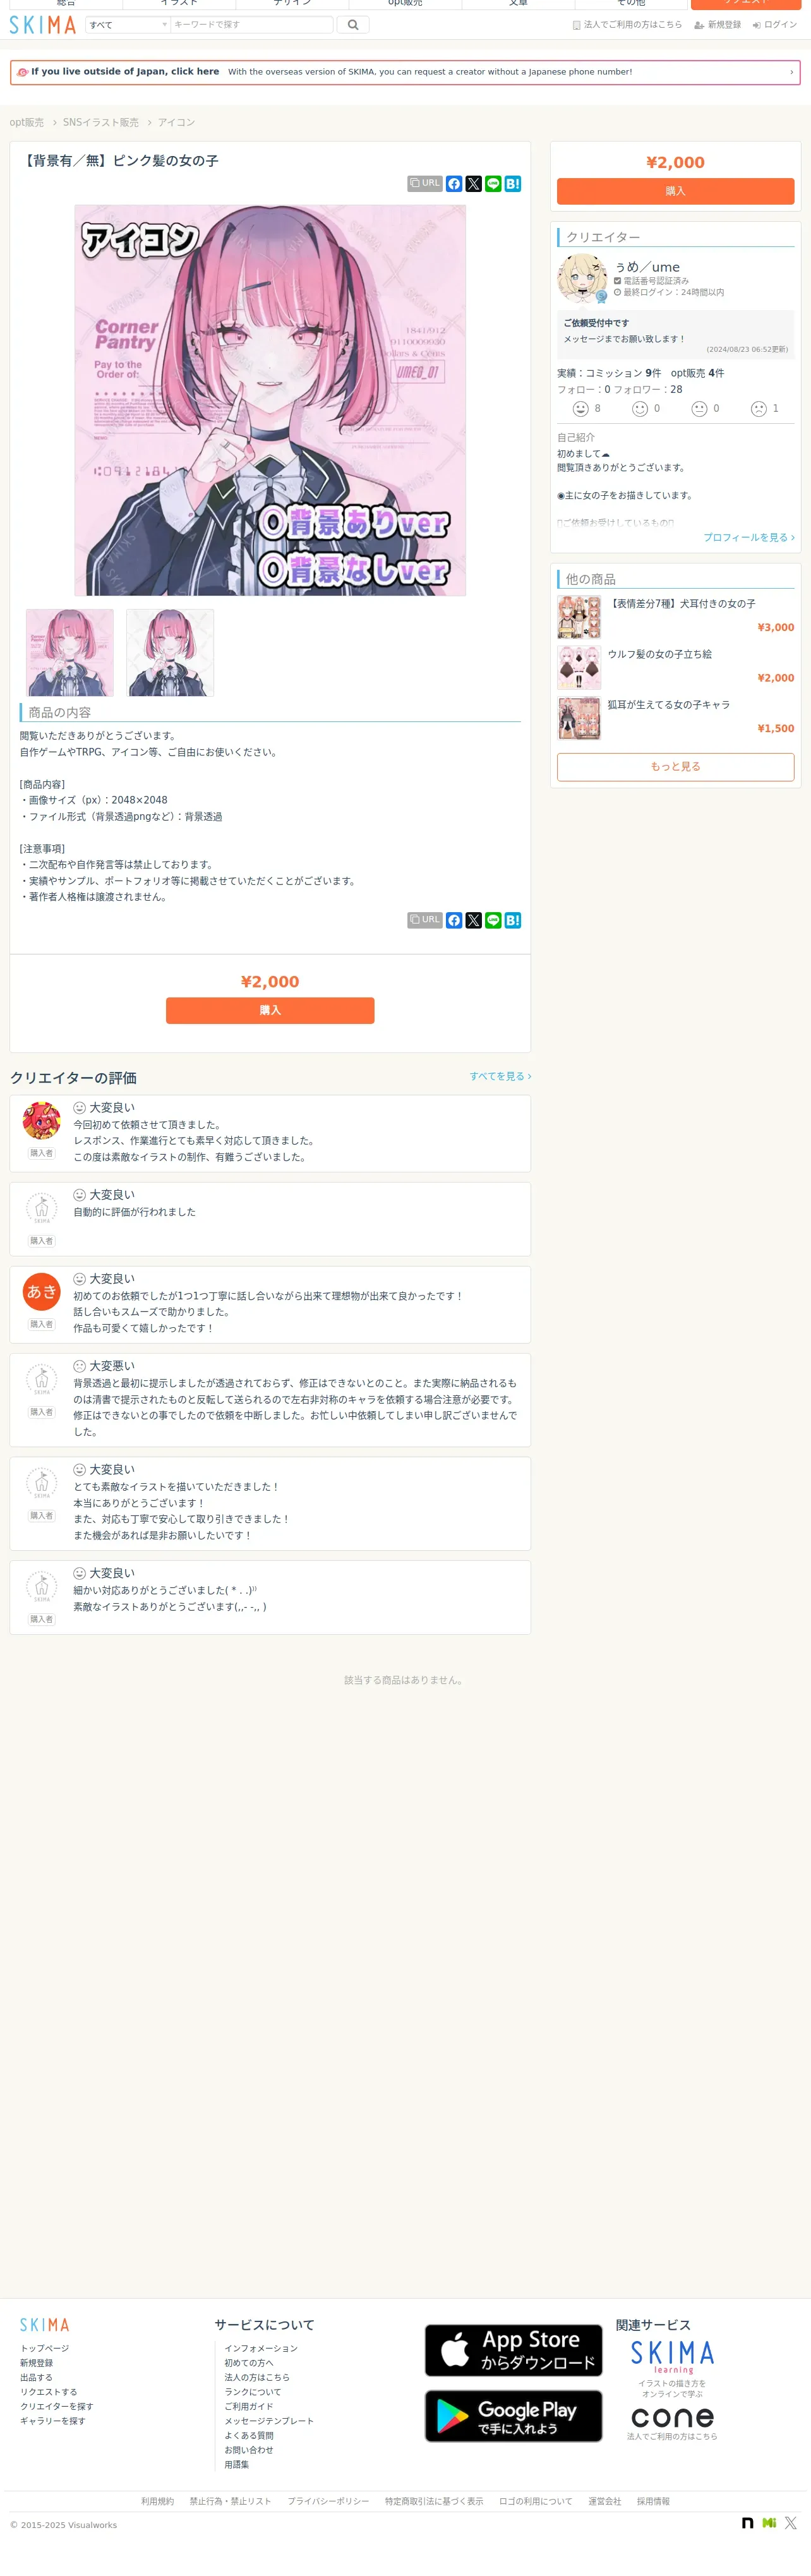The width and height of the screenshot is (811, 2576).
Task: Open footer トップページ link
Action: 45,2348
